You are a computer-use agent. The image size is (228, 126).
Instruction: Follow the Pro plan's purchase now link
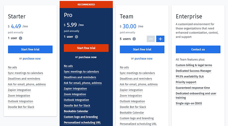[x=87, y=57]
